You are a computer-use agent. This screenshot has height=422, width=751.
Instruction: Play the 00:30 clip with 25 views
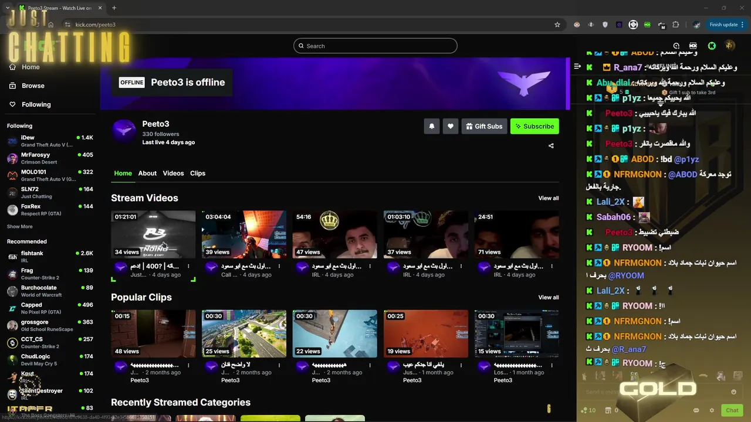coord(244,333)
